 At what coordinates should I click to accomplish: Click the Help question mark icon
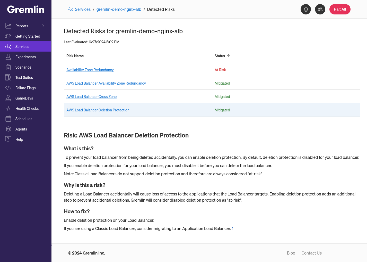pyautogui.click(x=8, y=139)
